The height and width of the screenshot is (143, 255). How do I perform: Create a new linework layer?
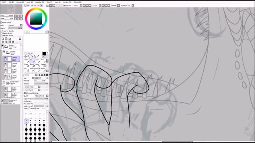coord(6,39)
